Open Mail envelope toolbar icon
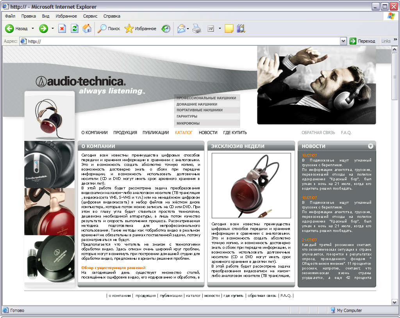 pos(181,28)
